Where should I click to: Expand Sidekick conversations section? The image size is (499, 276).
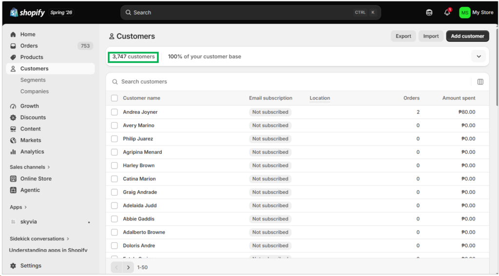click(x=39, y=239)
